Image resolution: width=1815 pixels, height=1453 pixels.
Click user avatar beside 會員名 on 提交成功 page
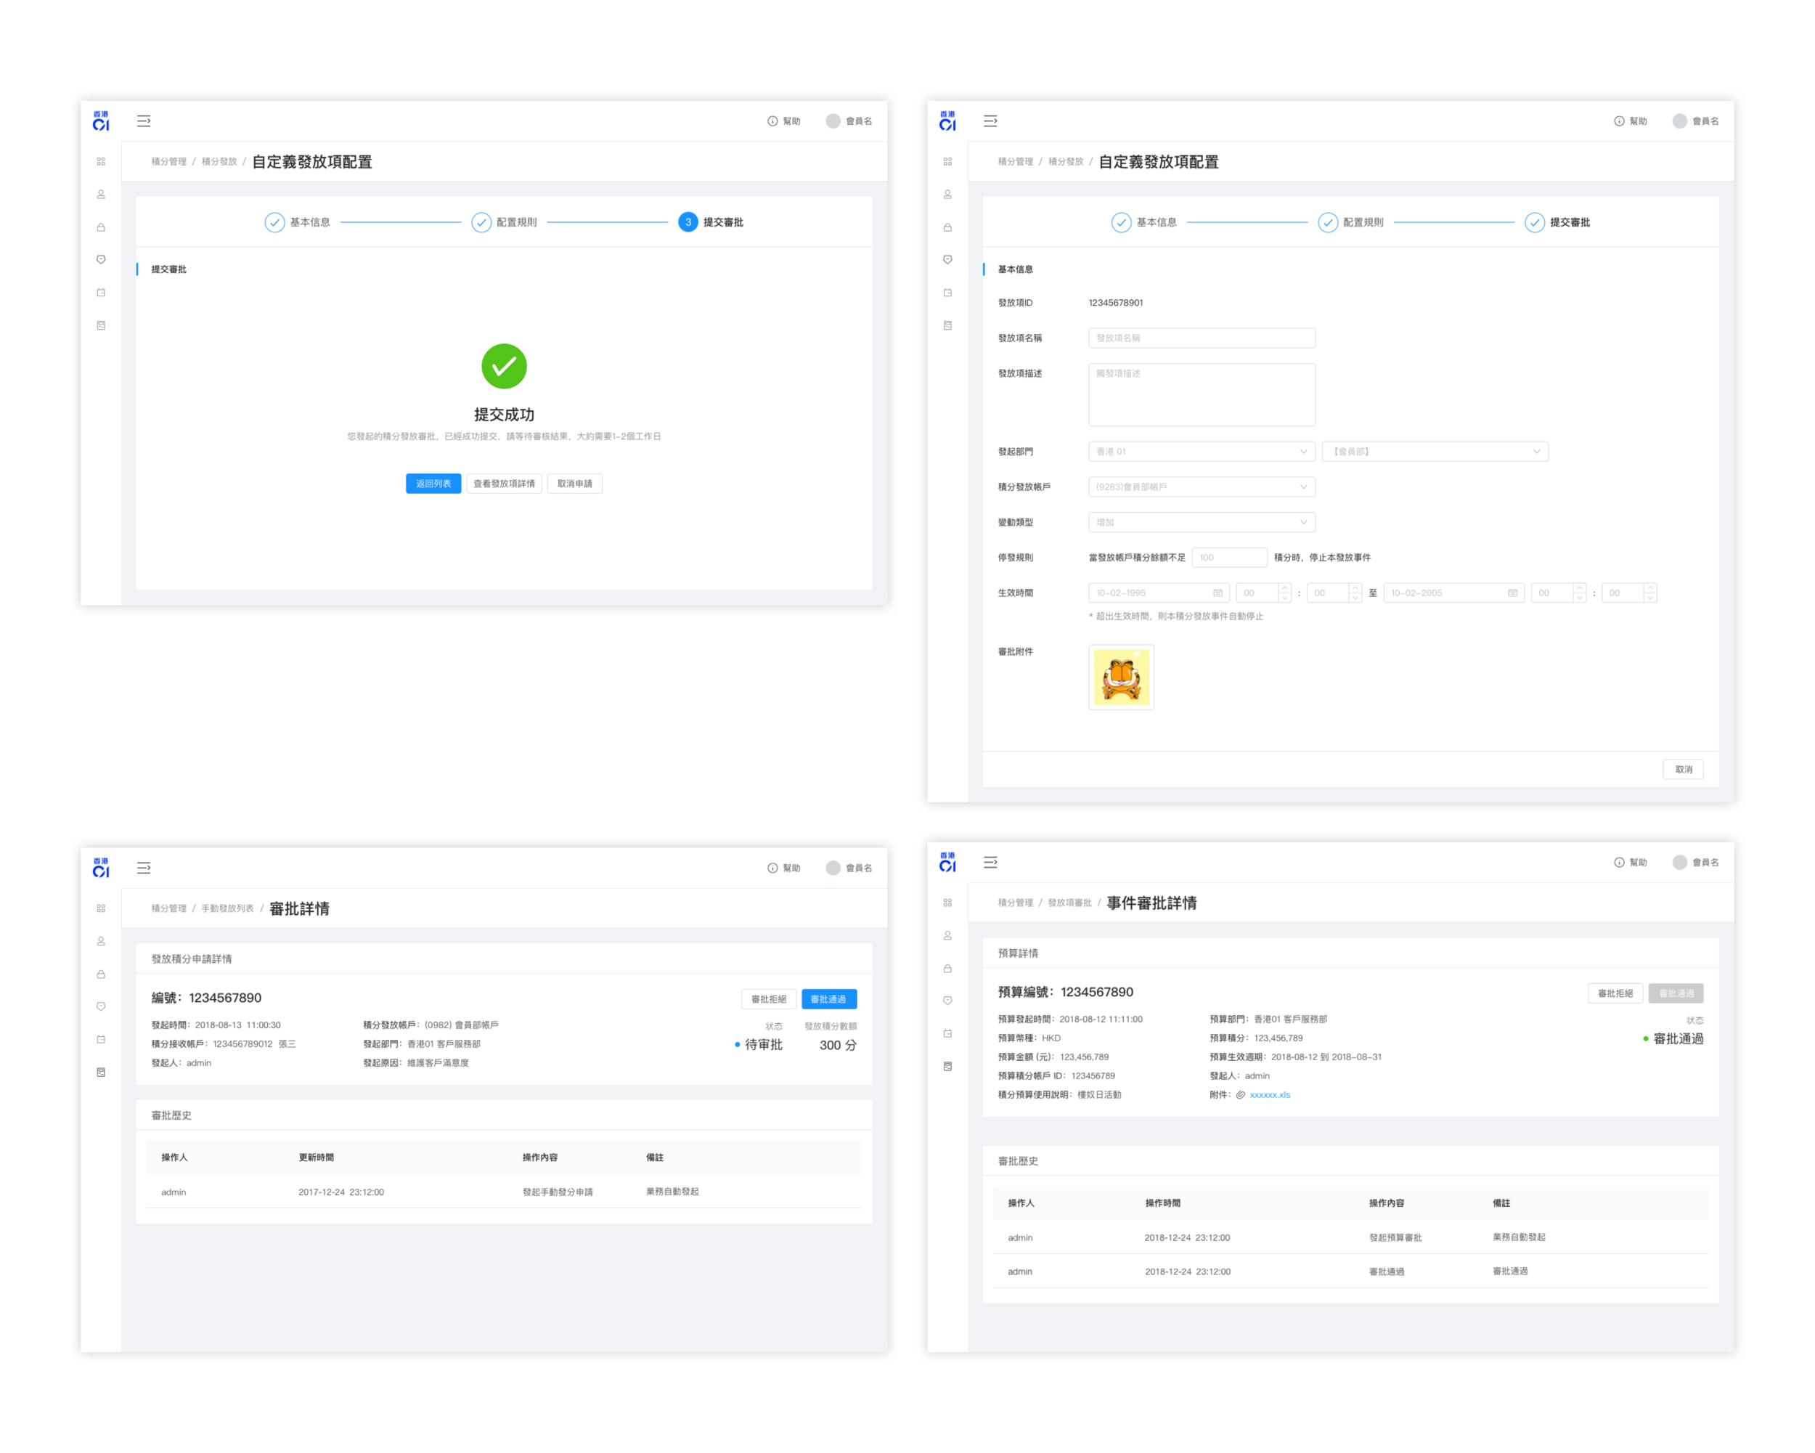[x=833, y=121]
